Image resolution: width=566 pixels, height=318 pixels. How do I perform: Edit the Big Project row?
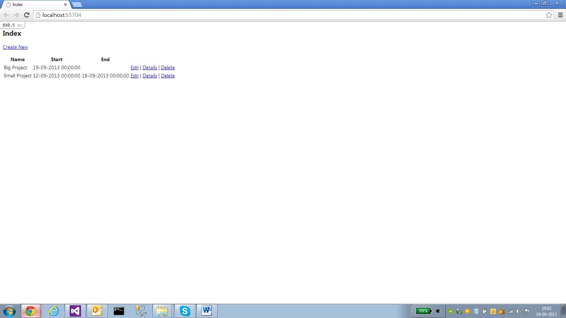click(134, 67)
